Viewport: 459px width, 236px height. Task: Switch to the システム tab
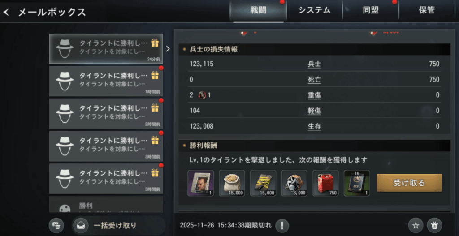(315, 11)
